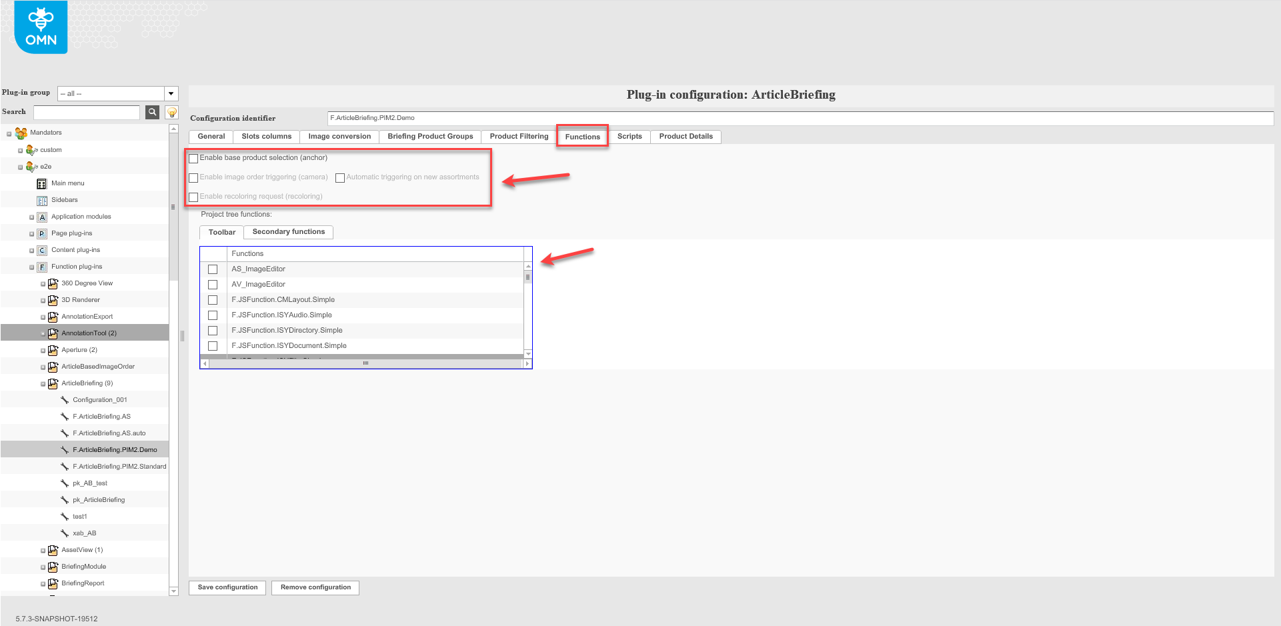Collapse the e2e mandator node
Viewport: 1281px width, 626px height.
click(21, 166)
